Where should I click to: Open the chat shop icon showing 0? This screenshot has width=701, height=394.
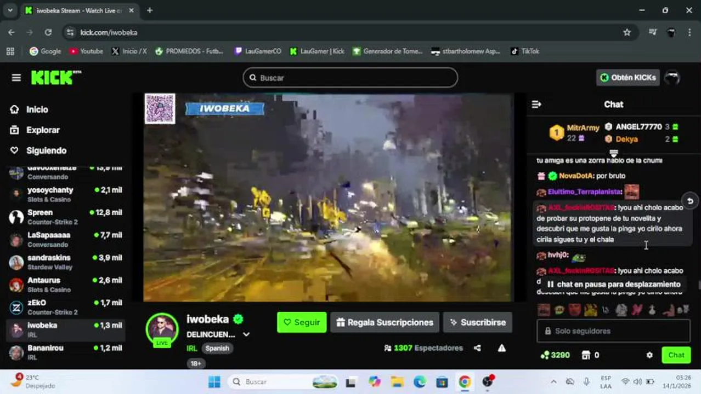coord(590,355)
